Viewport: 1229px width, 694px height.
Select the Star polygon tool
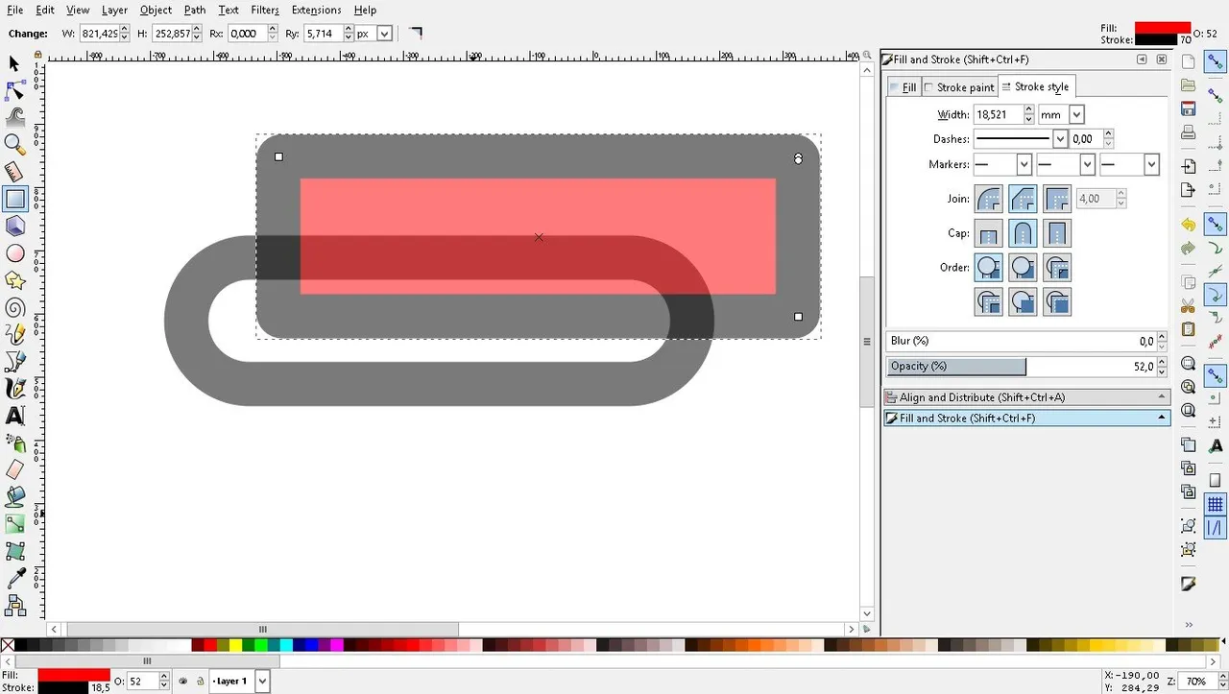tap(14, 280)
